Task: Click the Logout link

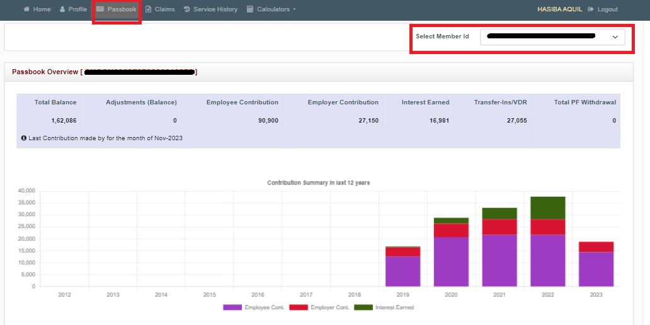Action: 607,9
